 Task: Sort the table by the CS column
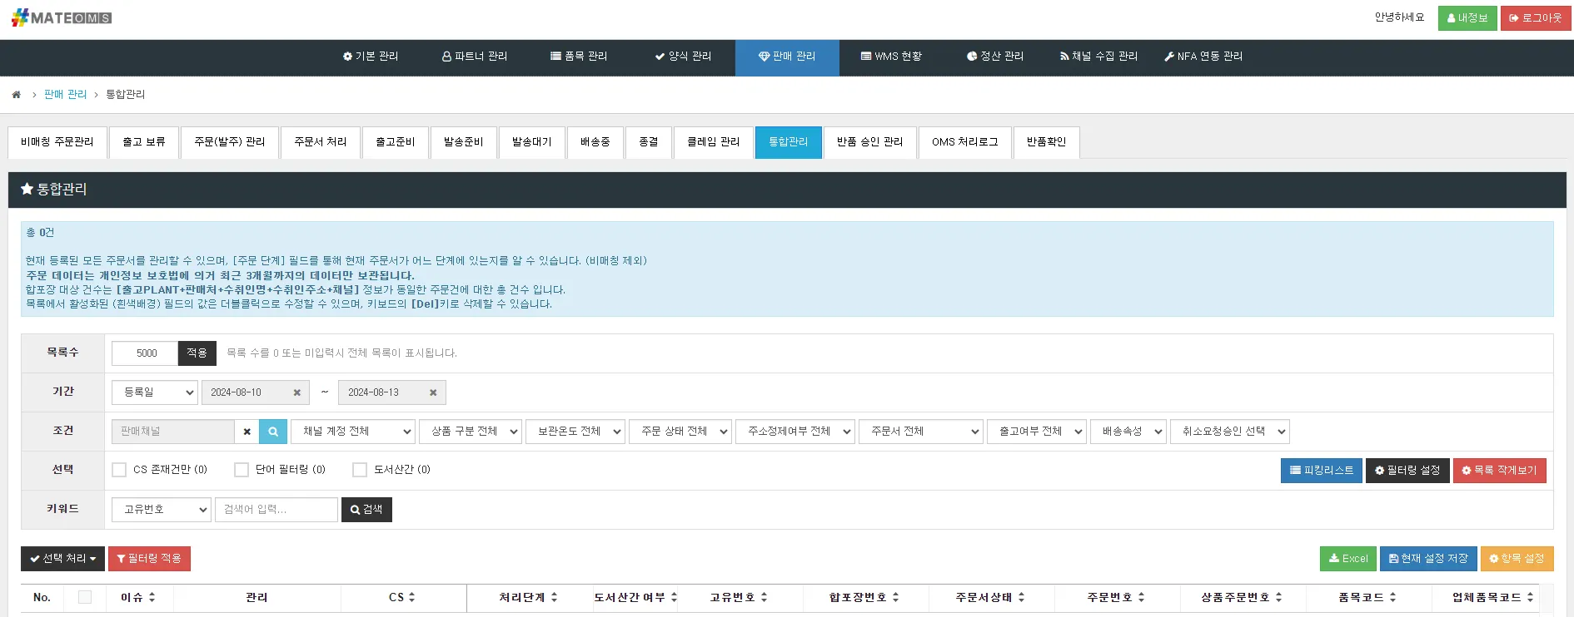[411, 597]
